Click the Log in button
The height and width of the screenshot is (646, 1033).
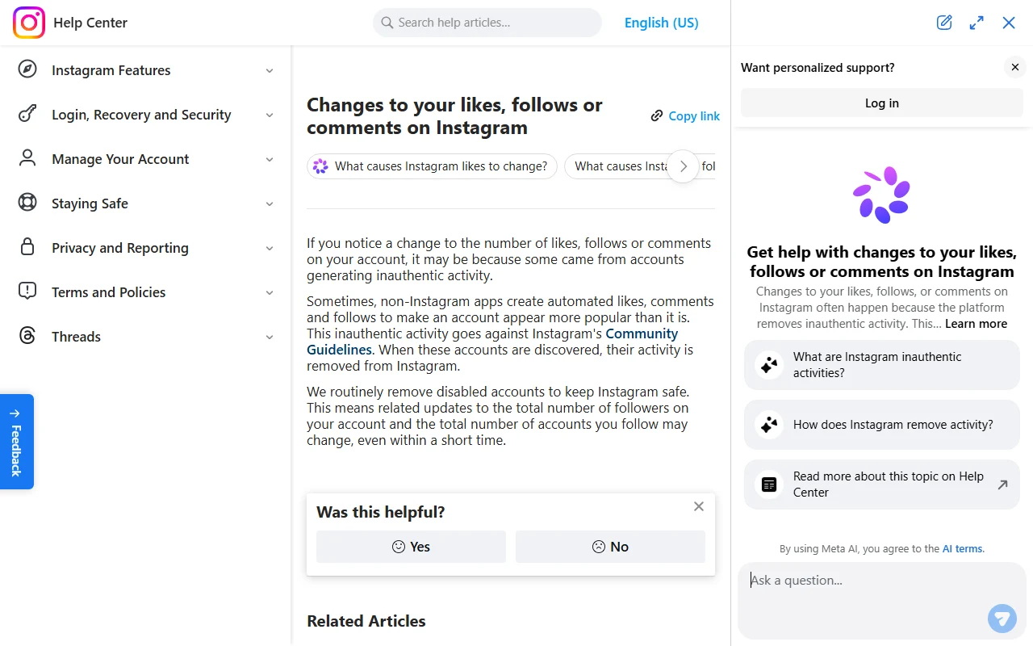pos(881,103)
